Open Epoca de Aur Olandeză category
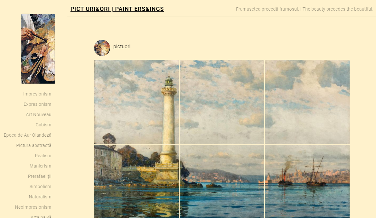This screenshot has width=376, height=218. point(28,135)
